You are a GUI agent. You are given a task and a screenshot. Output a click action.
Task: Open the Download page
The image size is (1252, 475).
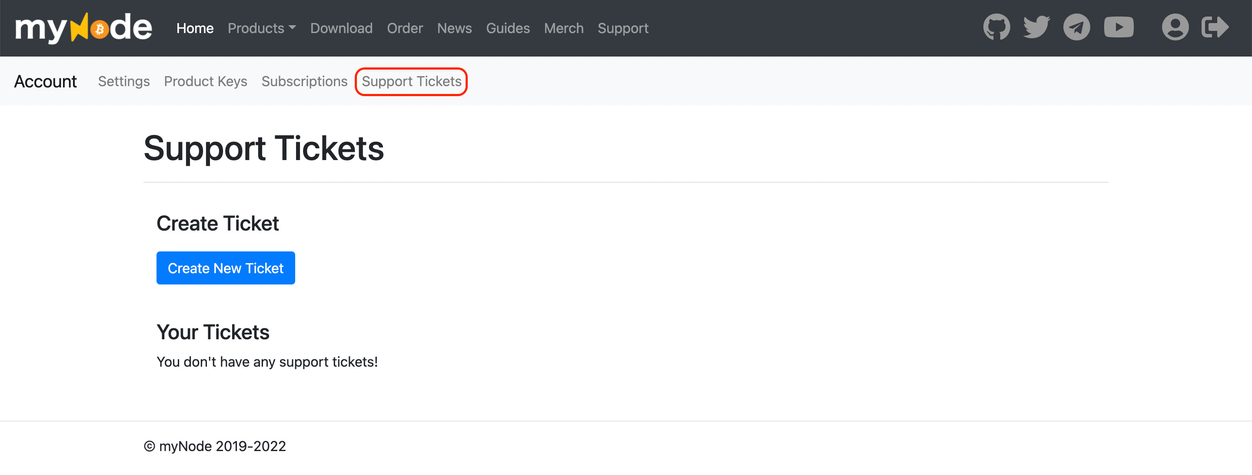[341, 28]
